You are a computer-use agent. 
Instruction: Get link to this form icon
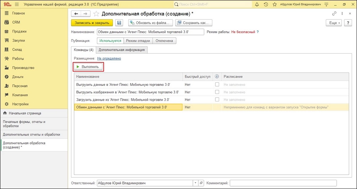point(334,13)
